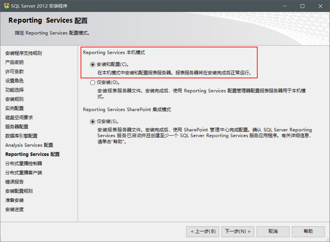Choose the 仅安装(O) native mode option

point(92,83)
